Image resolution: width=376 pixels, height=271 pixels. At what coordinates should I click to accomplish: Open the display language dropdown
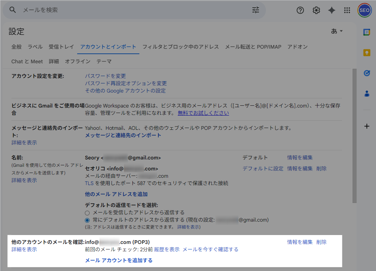336,31
